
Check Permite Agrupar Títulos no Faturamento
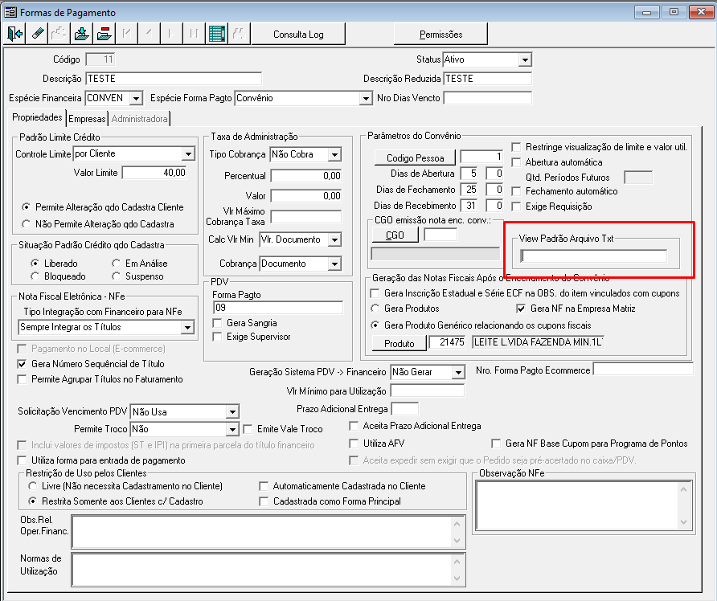tap(22, 379)
